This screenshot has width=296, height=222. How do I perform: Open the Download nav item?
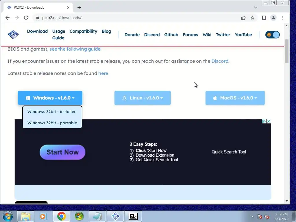click(x=37, y=31)
